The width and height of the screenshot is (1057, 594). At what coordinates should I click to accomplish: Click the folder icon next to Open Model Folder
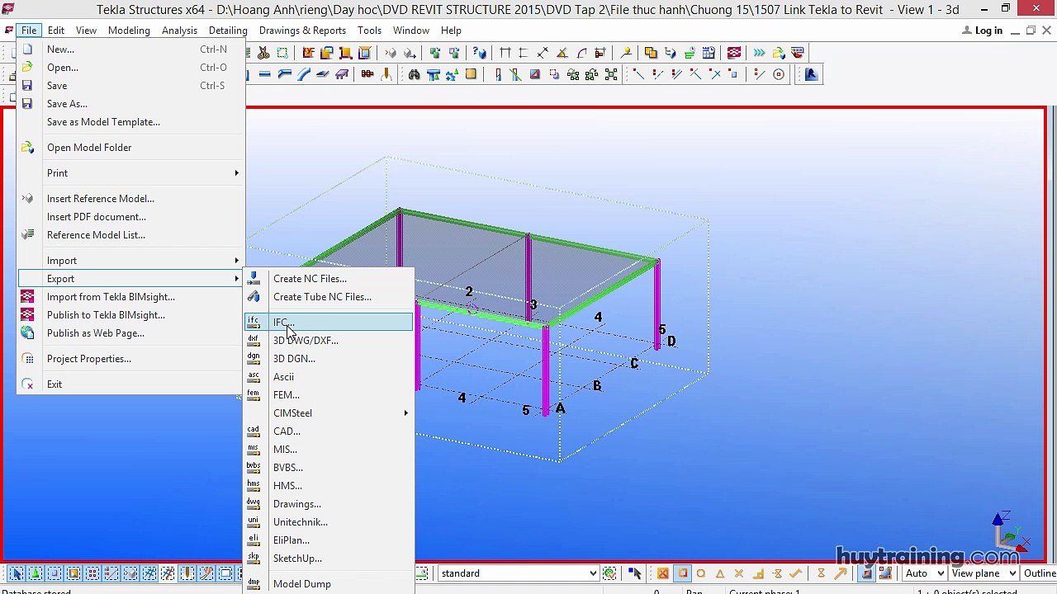coord(27,147)
